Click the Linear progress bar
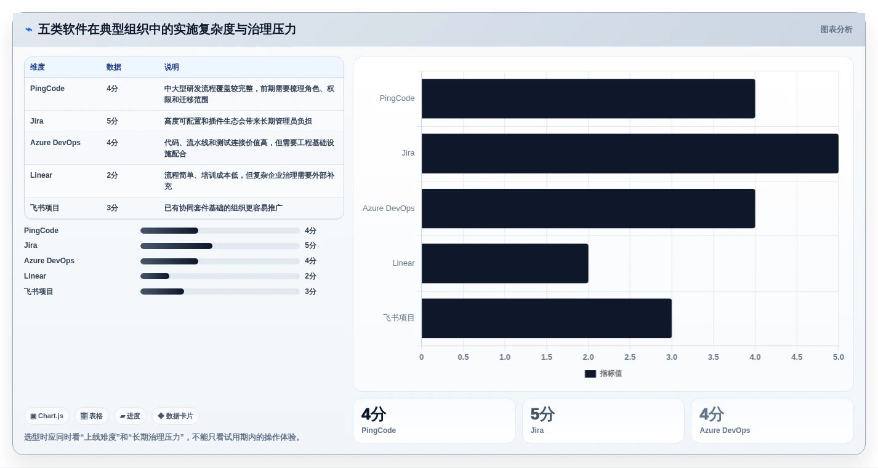This screenshot has height=468, width=878. [x=220, y=276]
